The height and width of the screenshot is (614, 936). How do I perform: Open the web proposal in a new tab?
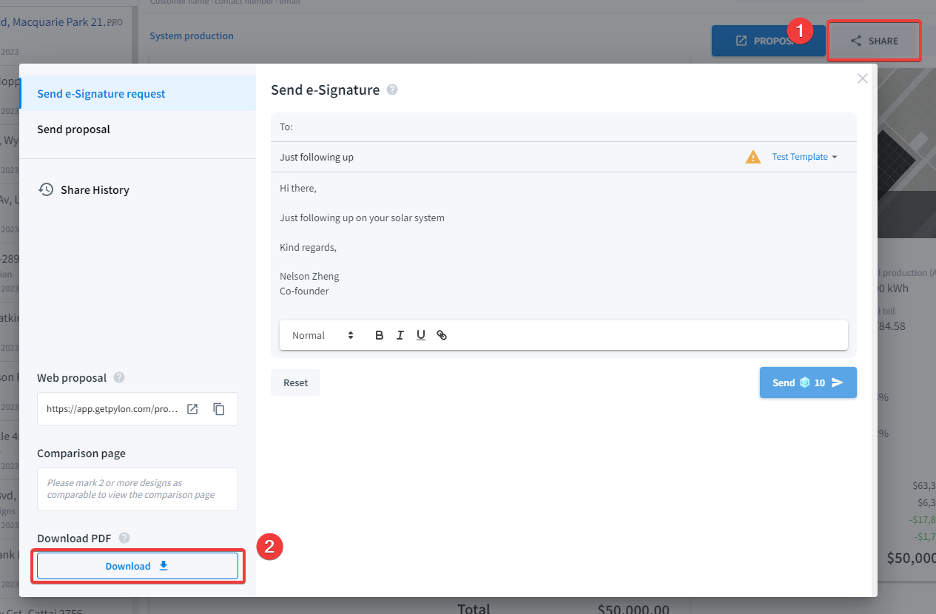tap(192, 409)
